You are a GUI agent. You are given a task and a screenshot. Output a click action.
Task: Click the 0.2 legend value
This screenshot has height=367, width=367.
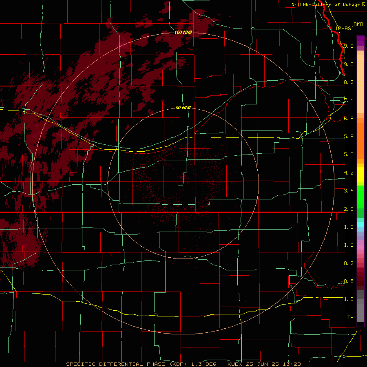tap(349, 263)
